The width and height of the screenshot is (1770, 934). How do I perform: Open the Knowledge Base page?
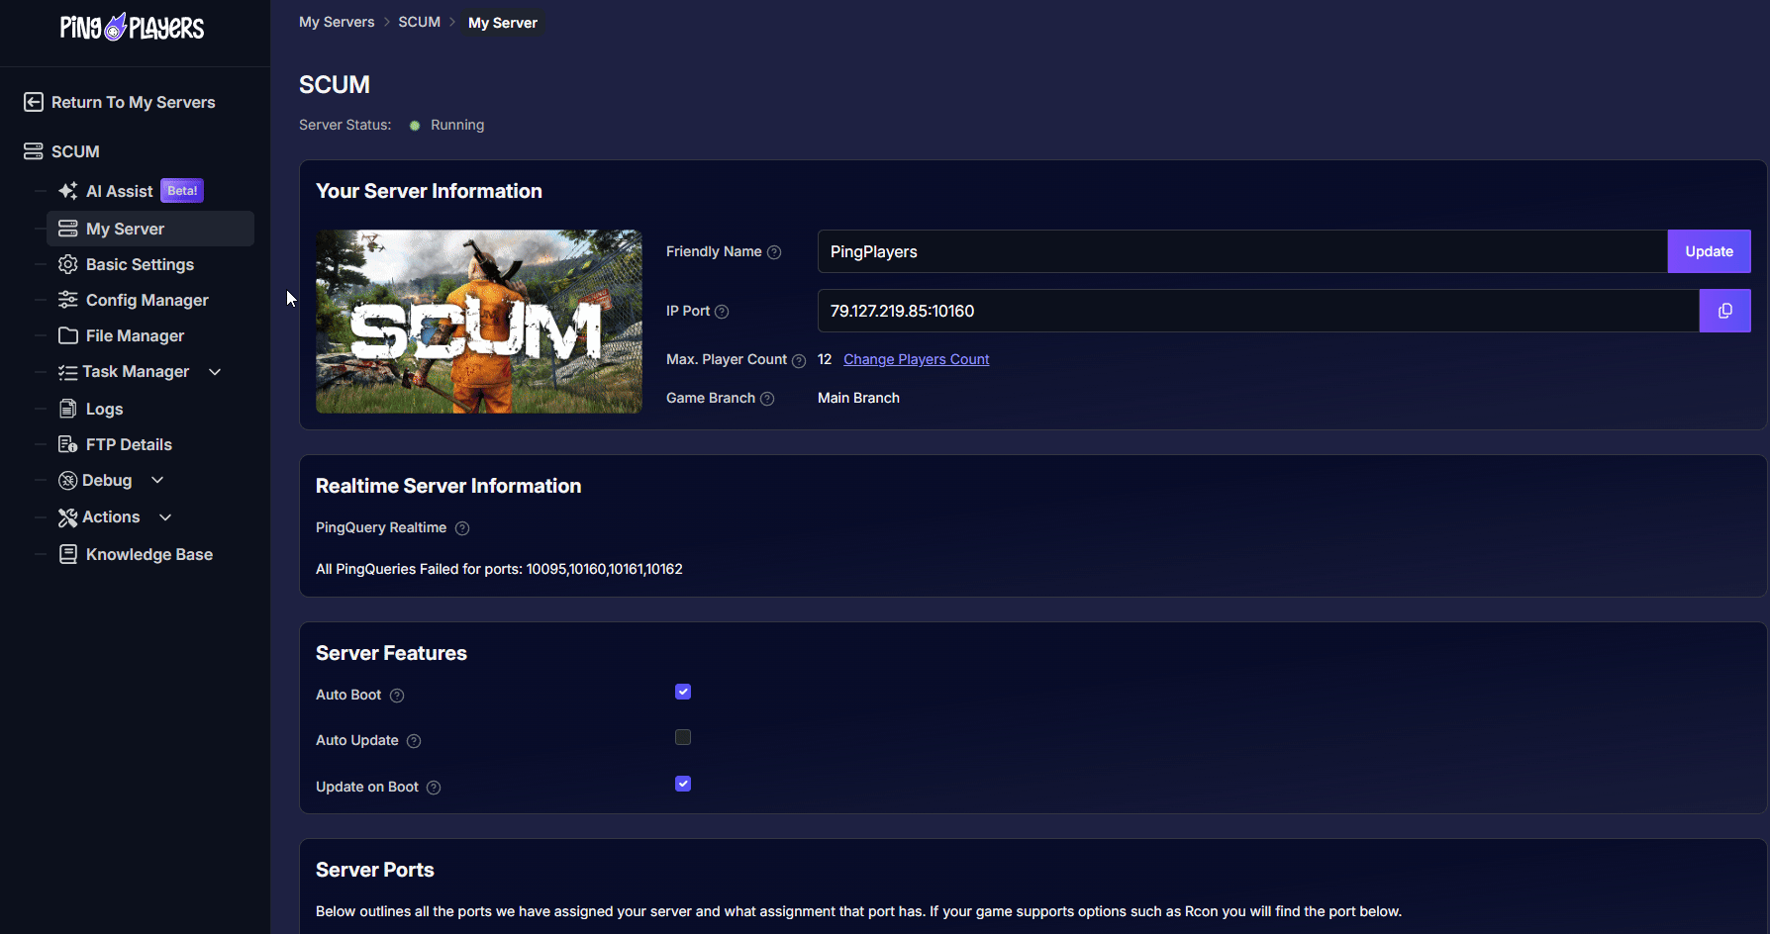point(149,554)
